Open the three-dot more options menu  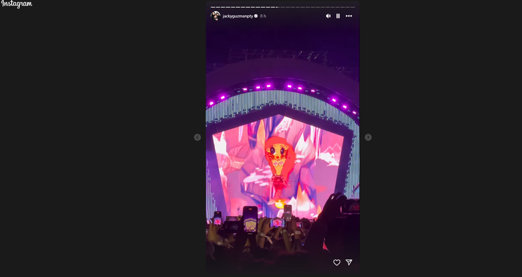(349, 16)
